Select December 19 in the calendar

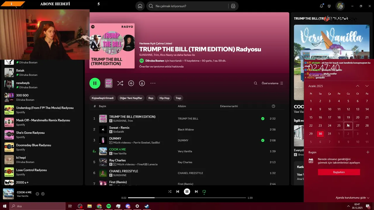click(348, 117)
